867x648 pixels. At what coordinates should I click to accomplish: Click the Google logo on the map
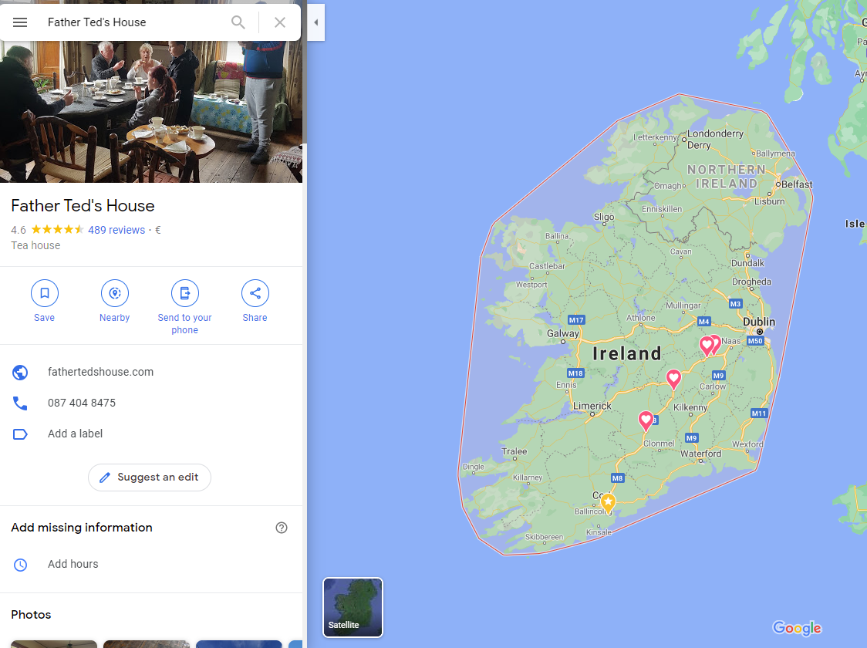click(797, 628)
